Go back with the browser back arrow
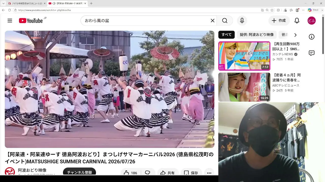Image resolution: width=325 pixels, height=182 pixels. click(x=3, y=10)
